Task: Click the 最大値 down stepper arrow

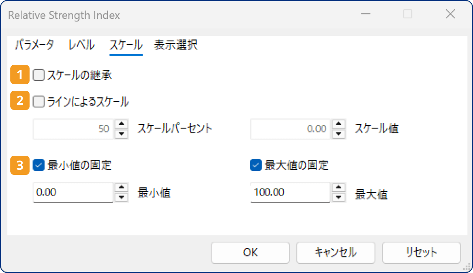Action: point(339,196)
